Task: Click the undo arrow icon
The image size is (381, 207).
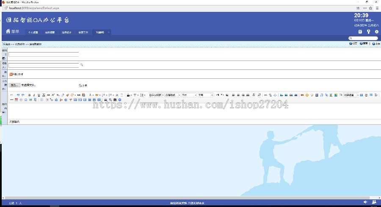Action: (18, 95)
